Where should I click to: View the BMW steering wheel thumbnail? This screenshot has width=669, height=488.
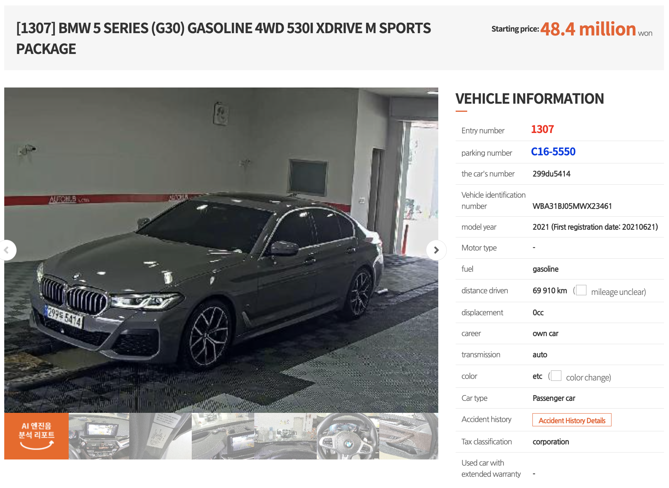pos(348,436)
